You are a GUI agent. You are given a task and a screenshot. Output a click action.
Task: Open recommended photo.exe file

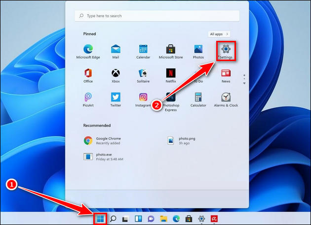coord(104,157)
